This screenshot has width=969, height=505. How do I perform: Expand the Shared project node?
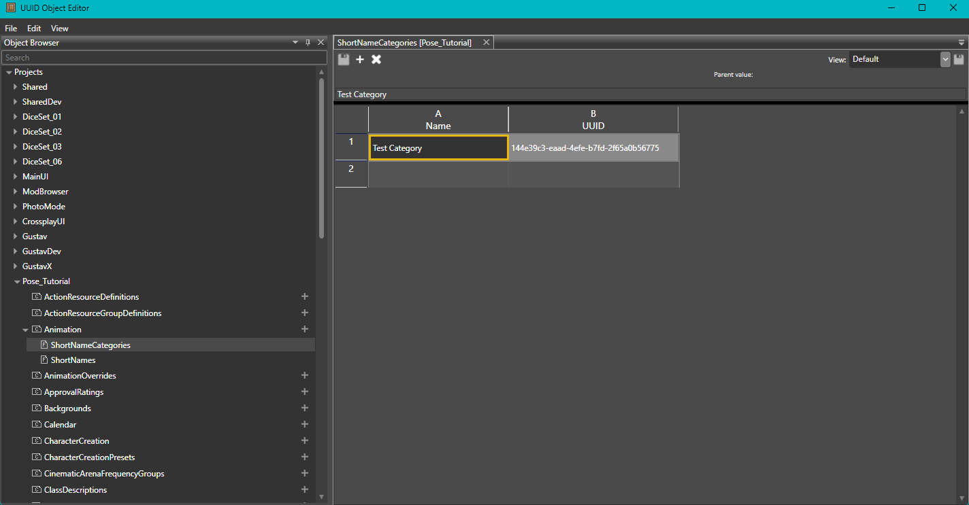(15, 86)
